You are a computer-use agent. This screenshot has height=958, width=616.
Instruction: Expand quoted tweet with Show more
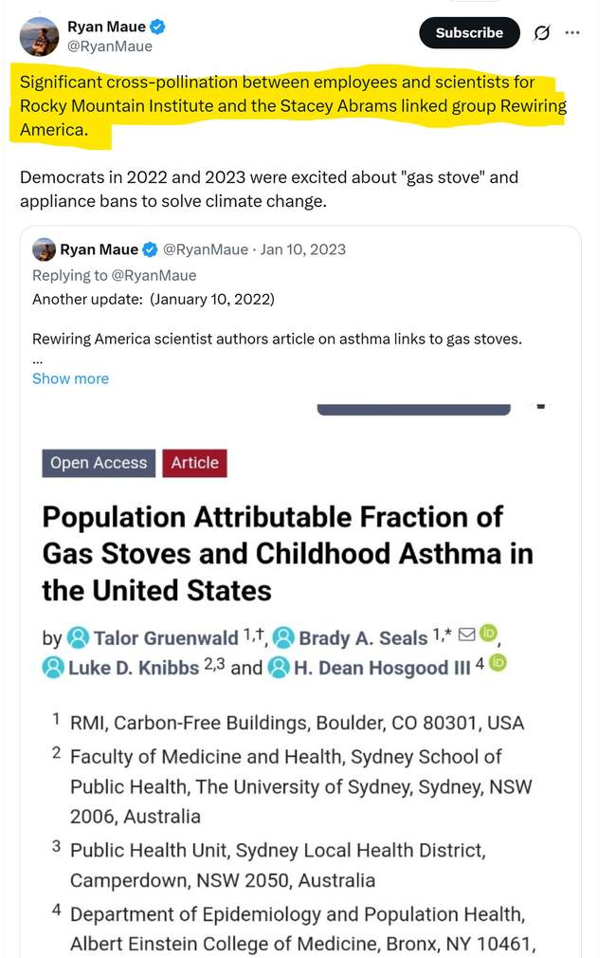(70, 378)
